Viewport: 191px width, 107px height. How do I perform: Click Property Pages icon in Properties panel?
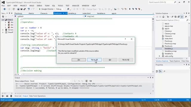[x=164, y=71]
